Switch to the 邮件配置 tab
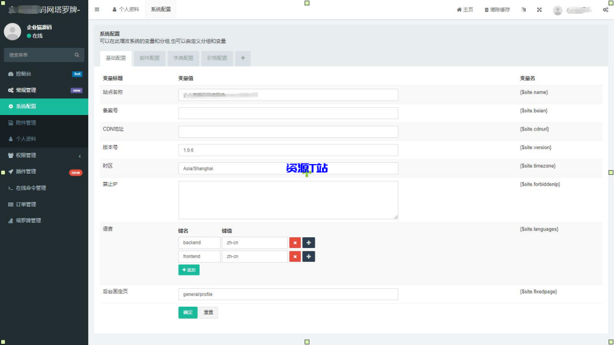Image resolution: width=614 pixels, height=345 pixels. [x=148, y=58]
